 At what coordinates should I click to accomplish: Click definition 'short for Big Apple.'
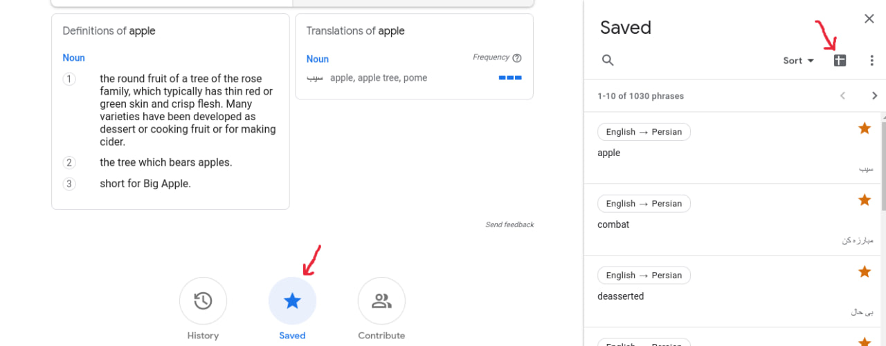(x=145, y=184)
